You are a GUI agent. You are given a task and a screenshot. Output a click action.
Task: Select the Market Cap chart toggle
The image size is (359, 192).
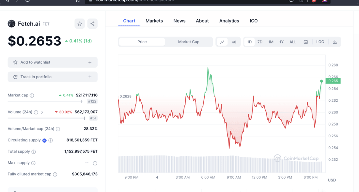click(x=189, y=42)
